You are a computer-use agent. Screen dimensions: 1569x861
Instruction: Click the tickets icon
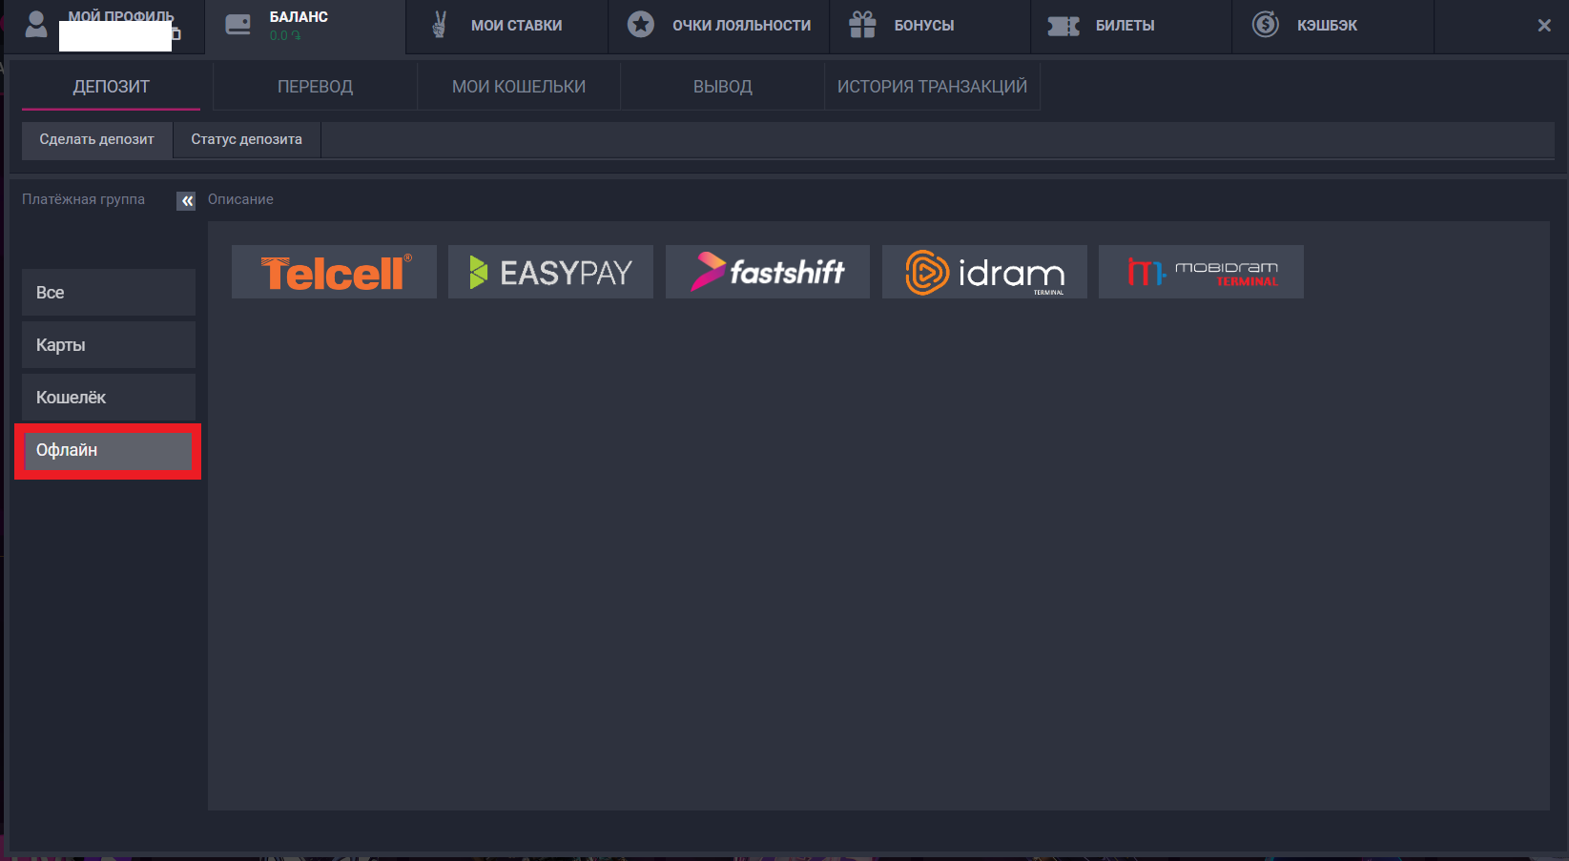click(1063, 26)
